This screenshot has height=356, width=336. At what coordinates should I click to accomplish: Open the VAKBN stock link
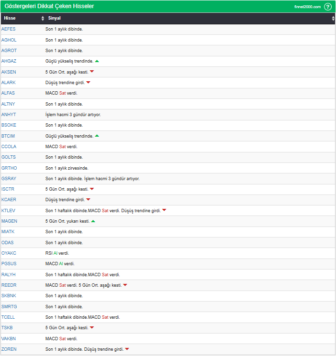tap(9, 338)
